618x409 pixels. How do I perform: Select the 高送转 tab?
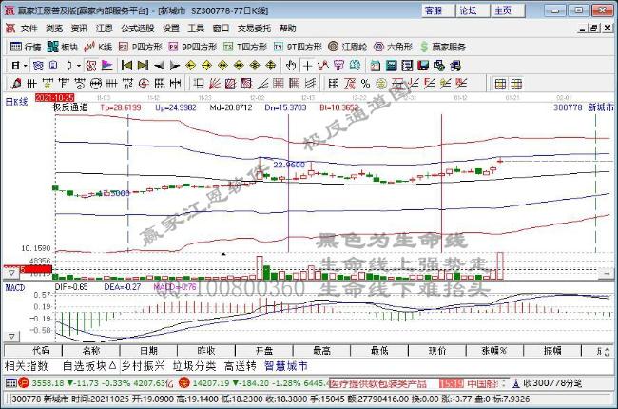240,365
